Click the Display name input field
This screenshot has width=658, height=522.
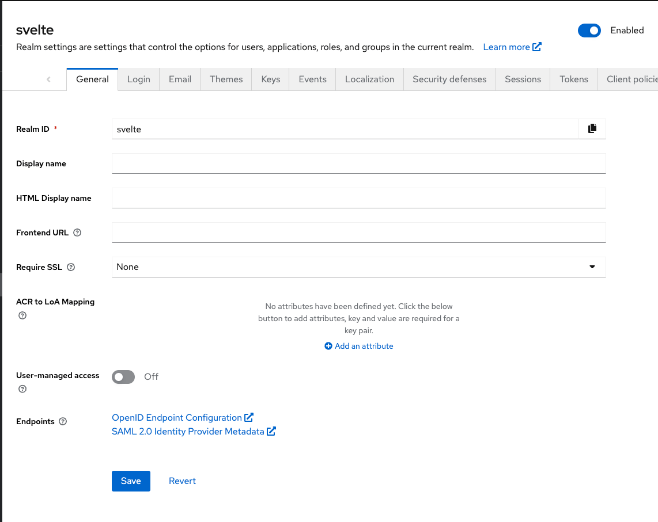pyautogui.click(x=358, y=163)
